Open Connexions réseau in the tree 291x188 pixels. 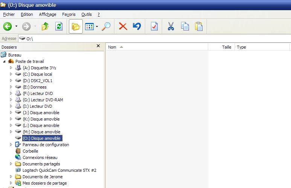tap(40, 157)
